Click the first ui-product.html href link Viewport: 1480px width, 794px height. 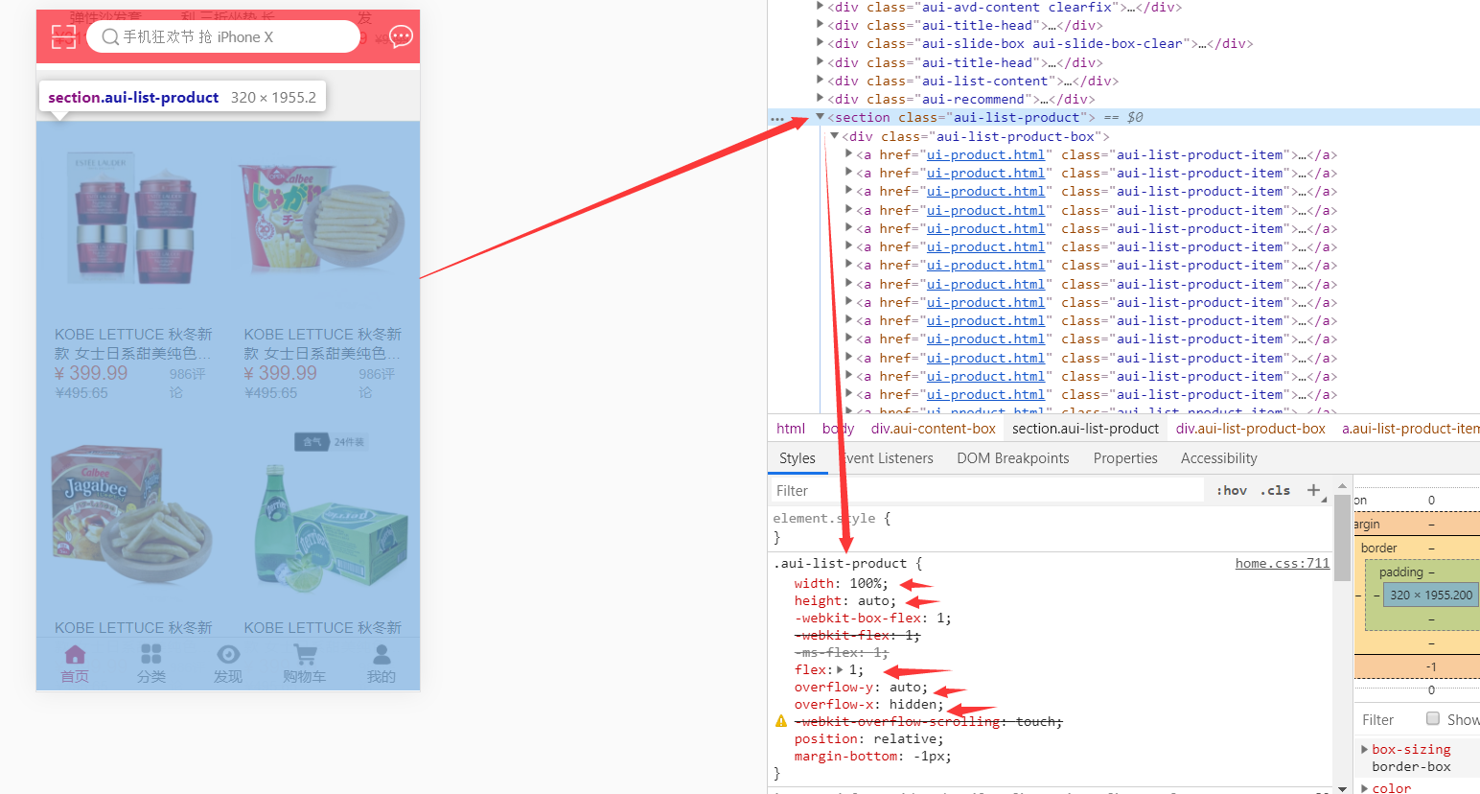tap(985, 154)
